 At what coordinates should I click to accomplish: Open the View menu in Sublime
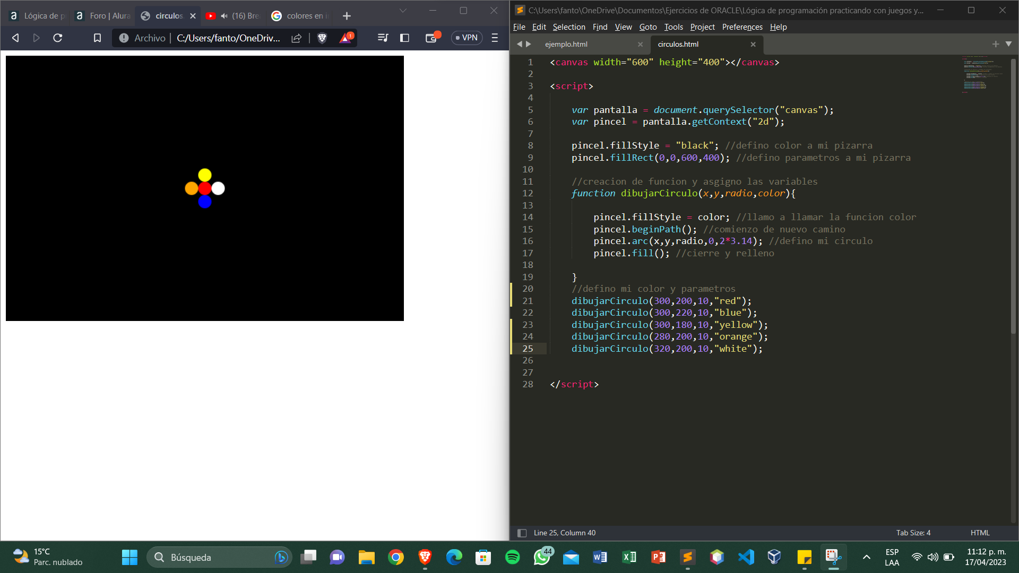[623, 27]
